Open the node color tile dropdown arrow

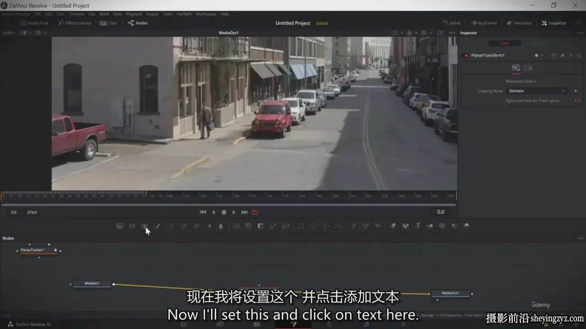pos(542,56)
